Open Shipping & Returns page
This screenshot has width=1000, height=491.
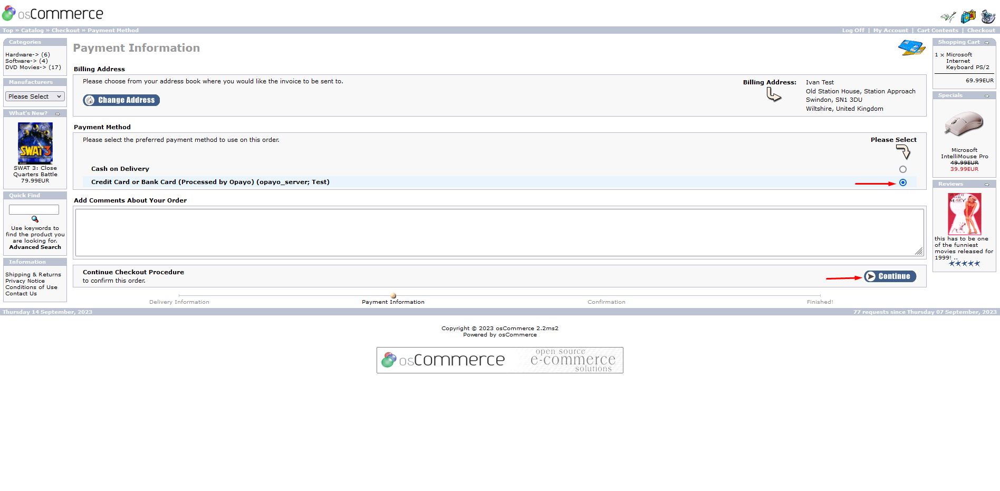(x=33, y=275)
